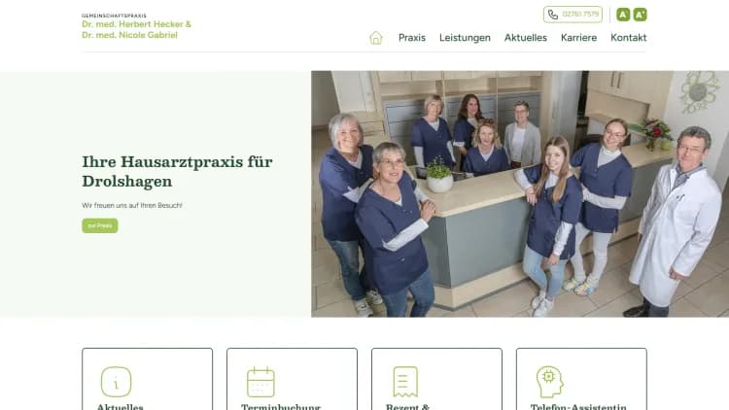This screenshot has height=410, width=729.
Task: Open the Karriere navigation item
Action: click(578, 38)
